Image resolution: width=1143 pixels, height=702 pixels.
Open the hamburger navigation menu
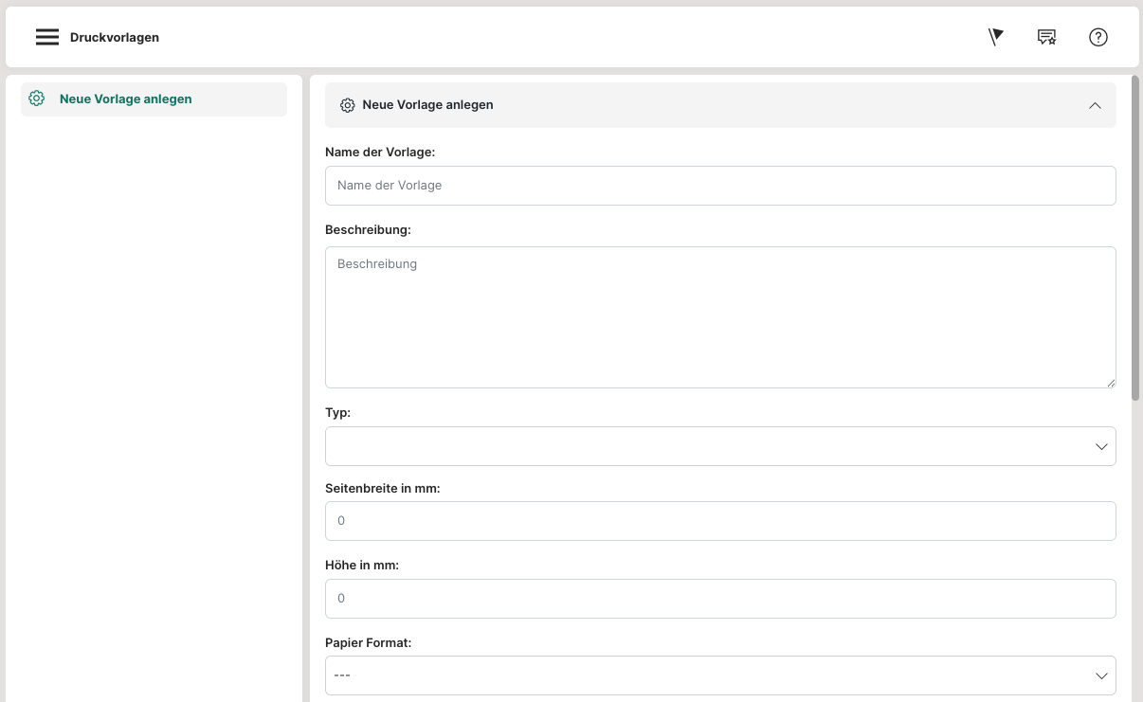(47, 38)
